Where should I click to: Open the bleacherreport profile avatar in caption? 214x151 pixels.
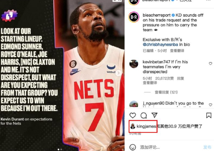point(134,17)
